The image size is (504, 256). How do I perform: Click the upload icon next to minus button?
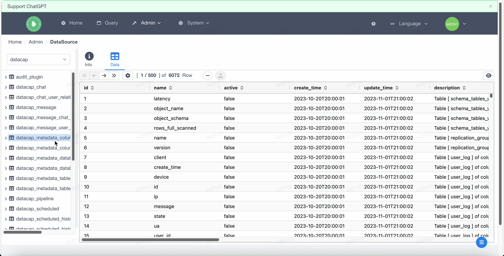pyautogui.click(x=220, y=75)
